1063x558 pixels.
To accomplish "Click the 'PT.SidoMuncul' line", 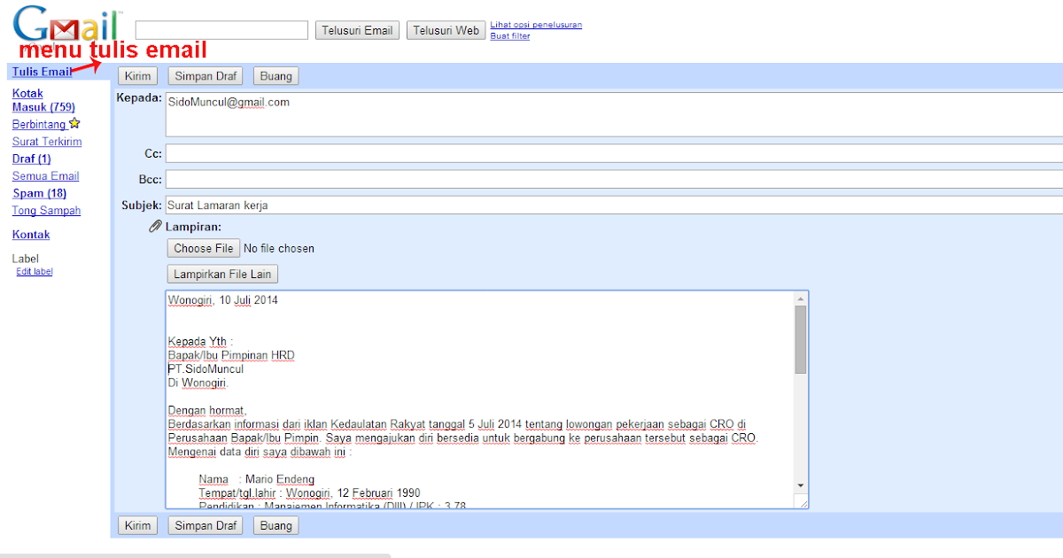I will pyautogui.click(x=206, y=369).
